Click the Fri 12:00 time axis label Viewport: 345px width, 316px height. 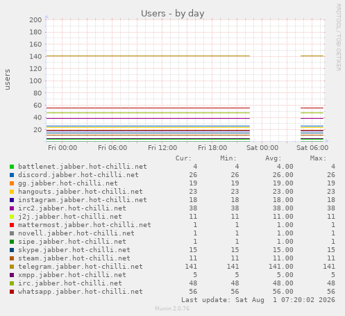click(162, 148)
